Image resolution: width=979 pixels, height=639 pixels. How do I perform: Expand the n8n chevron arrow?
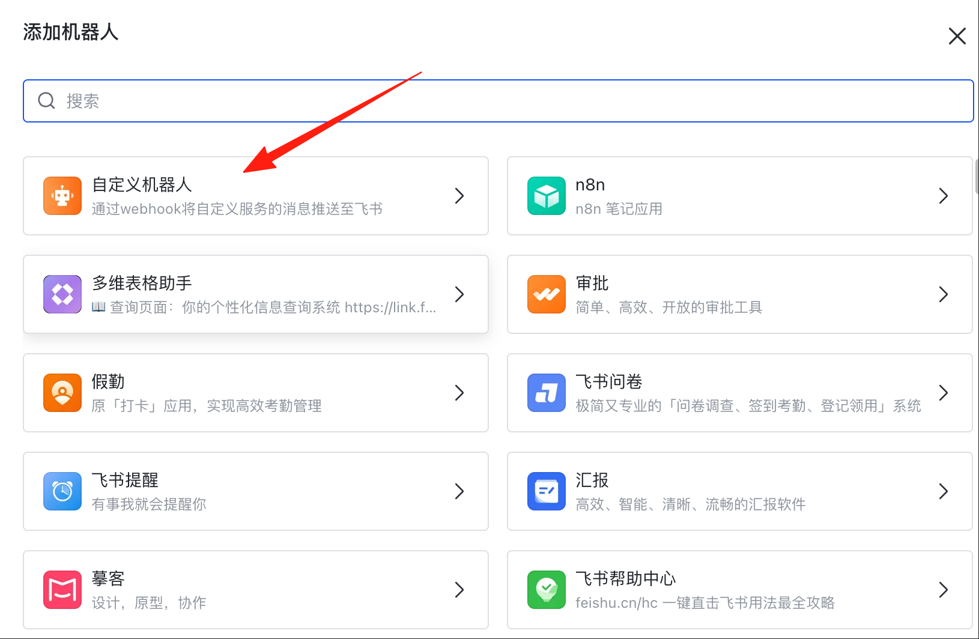tap(944, 196)
